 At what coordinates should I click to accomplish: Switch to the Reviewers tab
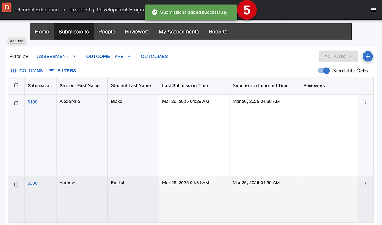pyautogui.click(x=137, y=32)
